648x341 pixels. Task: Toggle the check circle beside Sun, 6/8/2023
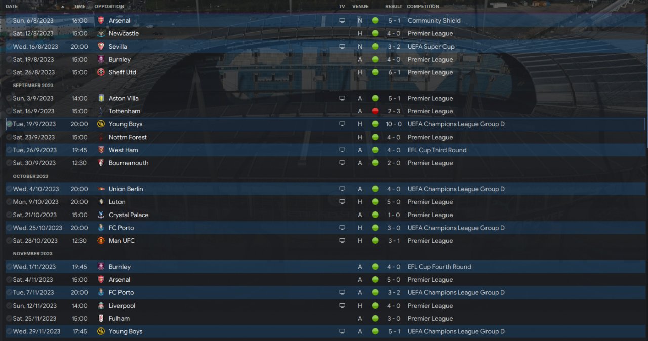pos(9,21)
